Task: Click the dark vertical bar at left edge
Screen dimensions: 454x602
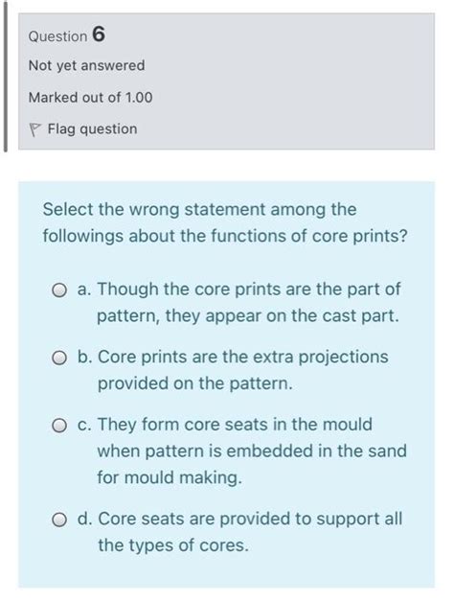Action: coord(5,79)
